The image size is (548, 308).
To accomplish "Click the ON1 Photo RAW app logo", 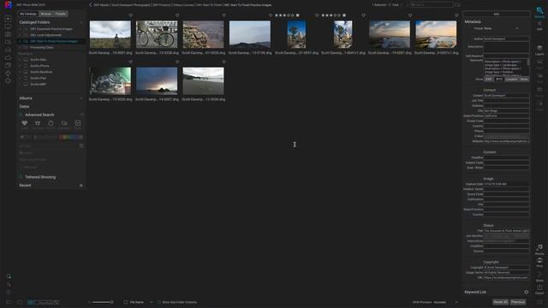I will tap(8, 5).
